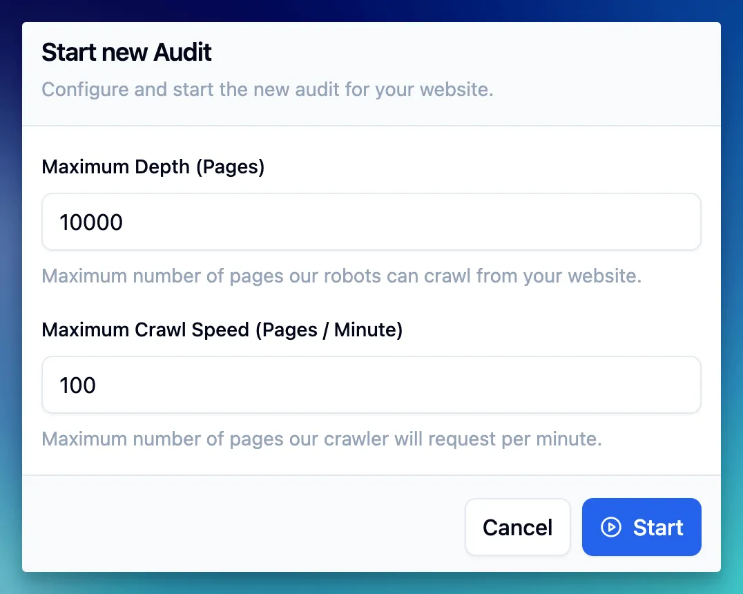Click the Start label text on blue button
This screenshot has width=743, height=594.
click(x=657, y=527)
